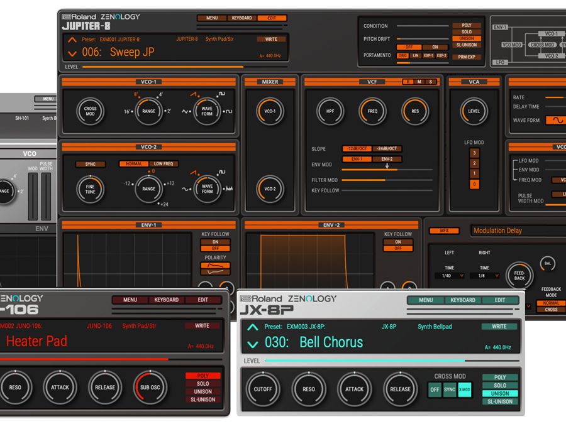Click the CROSS MOD knob in Jupiter-8 VCO-1
The height and width of the screenshot is (424, 566).
90,111
